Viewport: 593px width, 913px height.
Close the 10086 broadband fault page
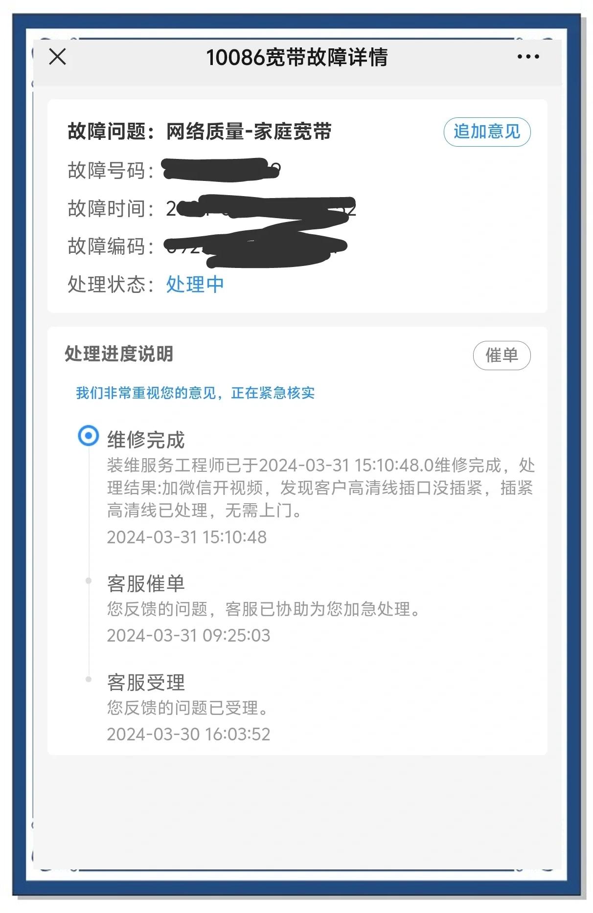click(x=58, y=57)
